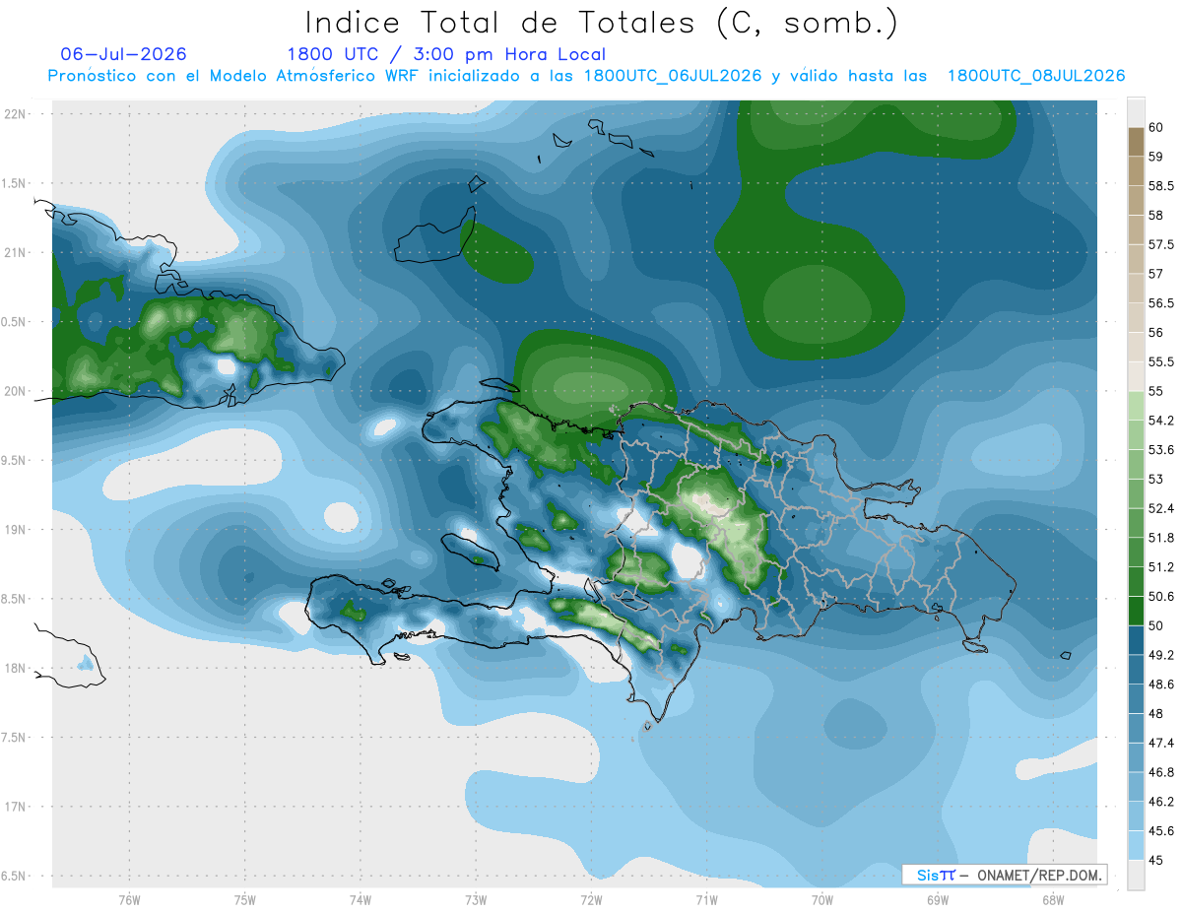The height and width of the screenshot is (913, 1182).
Task: Click the colorbar value 56.5
Action: click(1162, 303)
